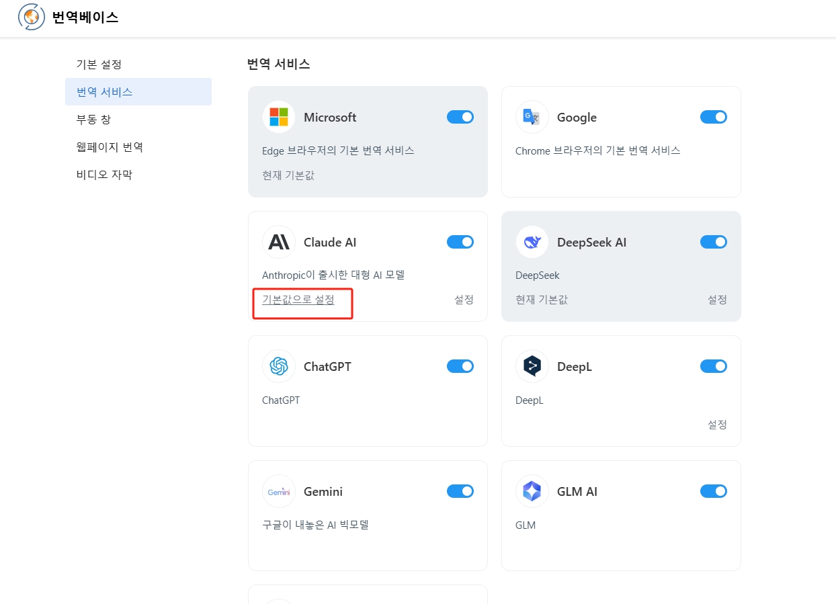
Task: Click the DeepSeek AI whale logo
Action: pos(532,242)
